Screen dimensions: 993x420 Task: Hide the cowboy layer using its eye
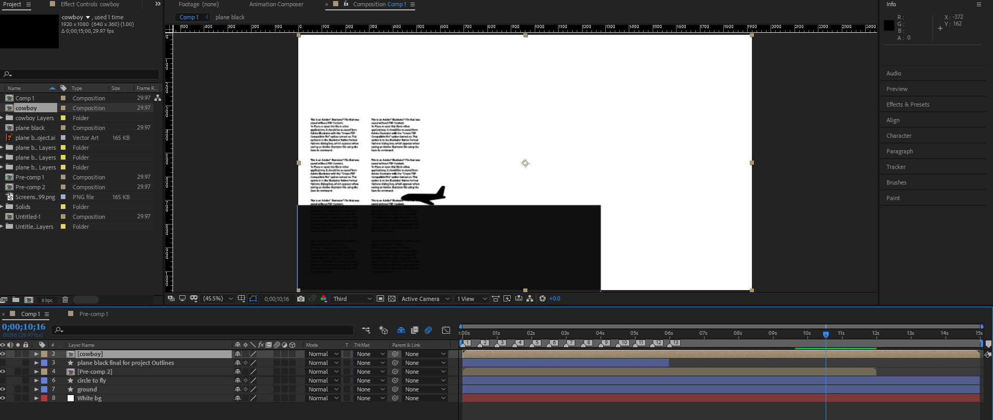(x=3, y=354)
